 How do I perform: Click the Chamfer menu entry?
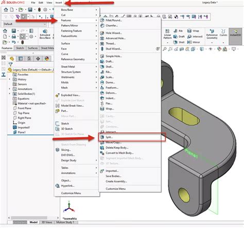(x=130, y=25)
